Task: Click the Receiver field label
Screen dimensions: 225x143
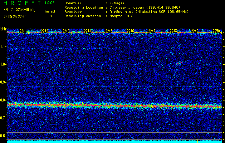Action: pos(73,12)
